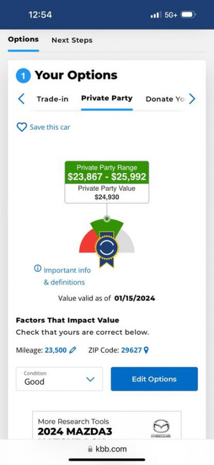This screenshot has width=214, height=465.
Task: Select the Private Party tab
Action: tap(107, 98)
